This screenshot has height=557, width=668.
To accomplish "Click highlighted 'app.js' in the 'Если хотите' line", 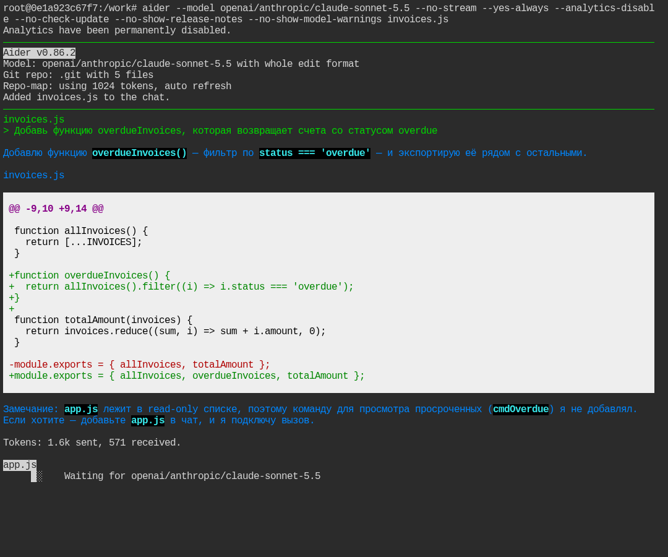I will [x=148, y=420].
